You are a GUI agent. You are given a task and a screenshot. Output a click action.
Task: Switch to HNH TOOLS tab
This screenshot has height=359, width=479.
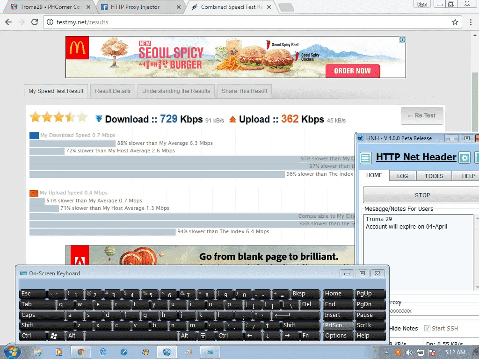[x=434, y=176]
